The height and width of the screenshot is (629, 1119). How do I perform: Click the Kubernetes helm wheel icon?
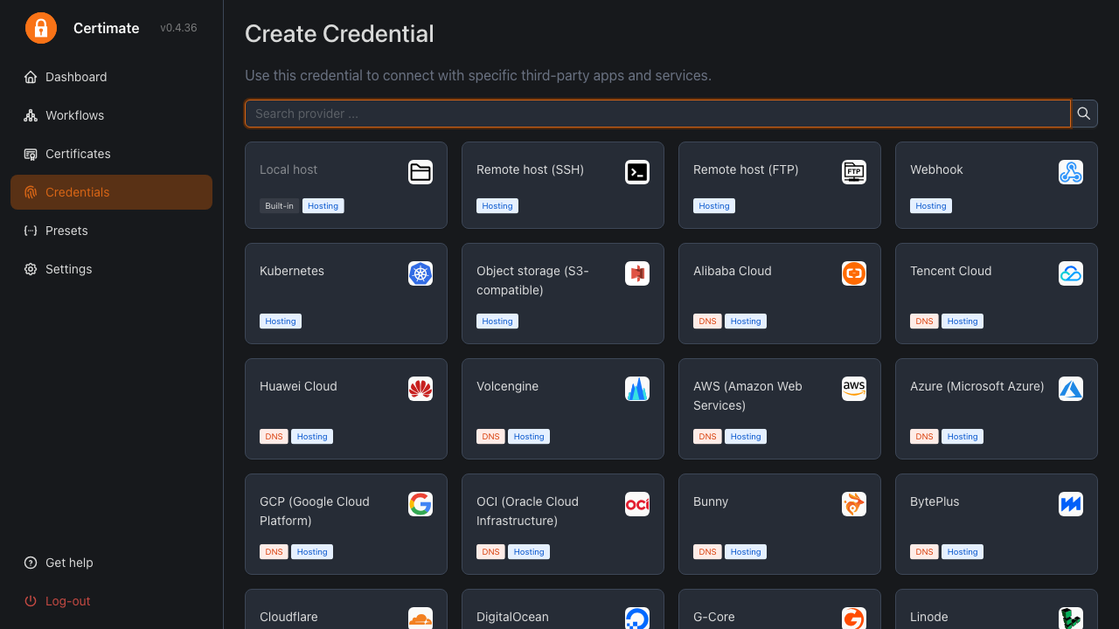[420, 273]
